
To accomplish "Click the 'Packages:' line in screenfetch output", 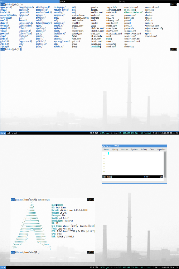I will [x=58, y=216].
